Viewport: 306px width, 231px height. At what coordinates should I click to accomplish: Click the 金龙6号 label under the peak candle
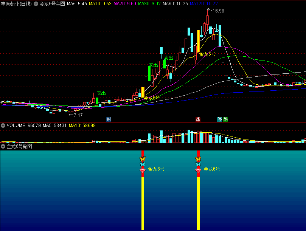[207, 54]
